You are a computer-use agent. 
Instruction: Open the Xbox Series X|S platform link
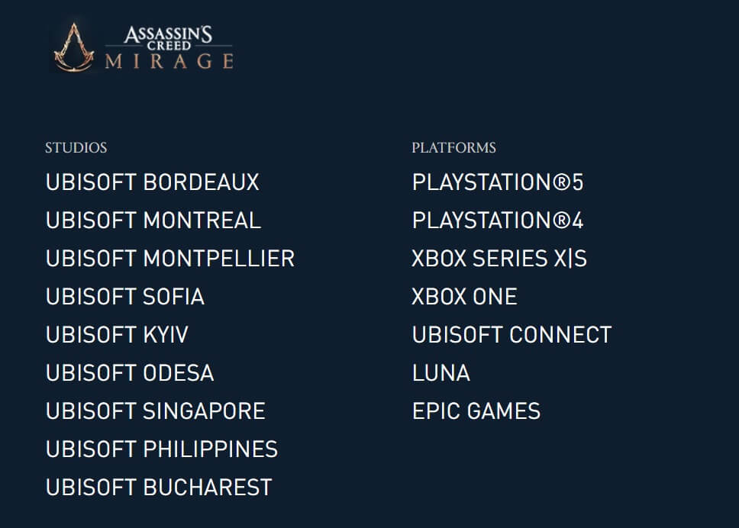point(499,259)
